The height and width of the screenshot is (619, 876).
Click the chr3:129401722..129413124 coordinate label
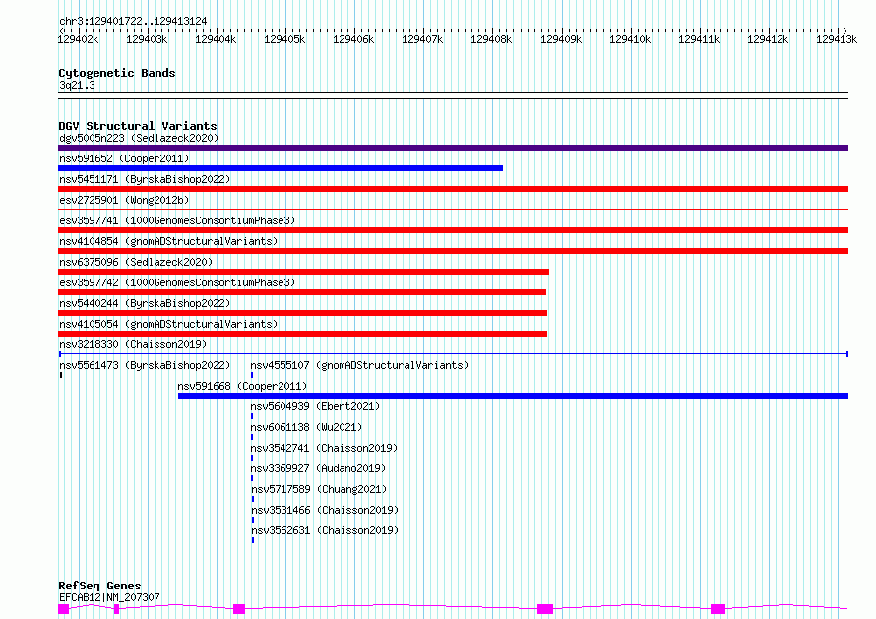click(133, 21)
